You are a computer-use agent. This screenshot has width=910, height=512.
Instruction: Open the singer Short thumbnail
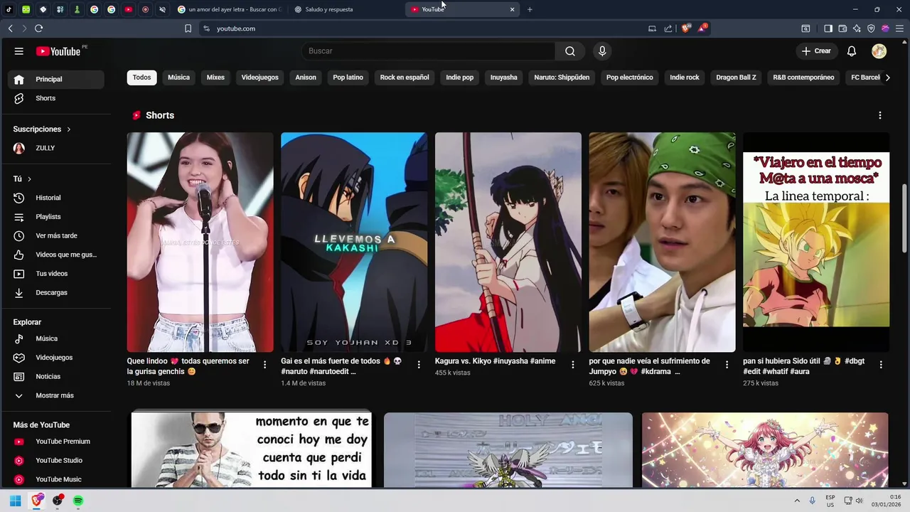[200, 242]
